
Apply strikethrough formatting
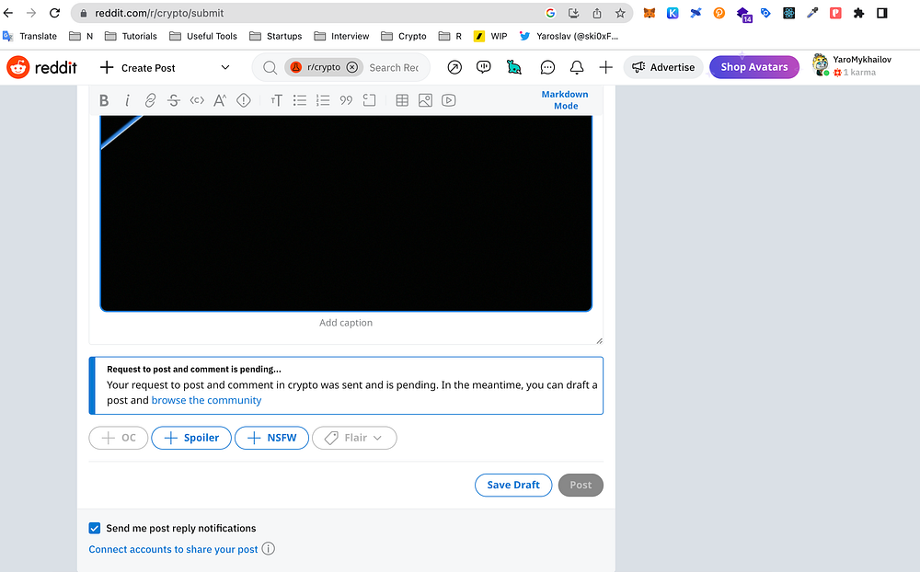click(174, 100)
